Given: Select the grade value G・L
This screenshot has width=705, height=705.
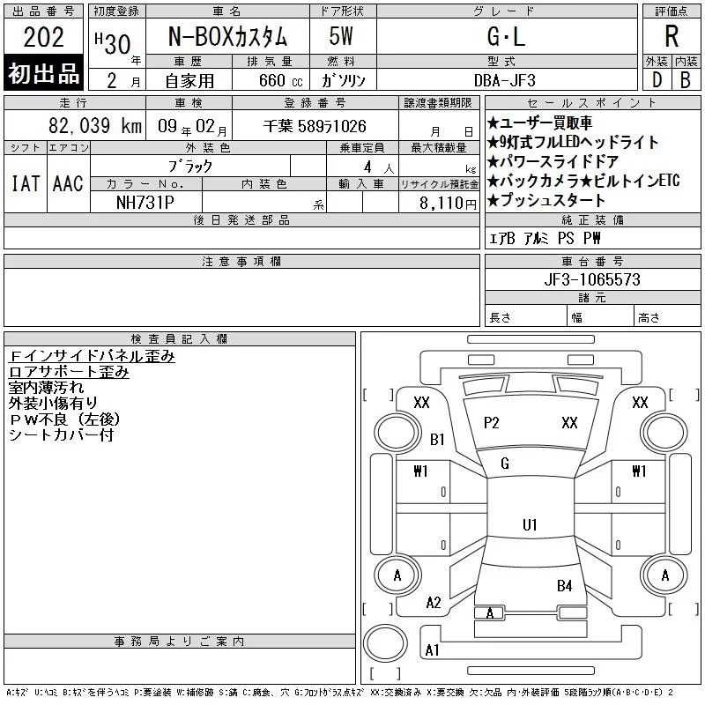Looking at the screenshot, I should [x=506, y=36].
